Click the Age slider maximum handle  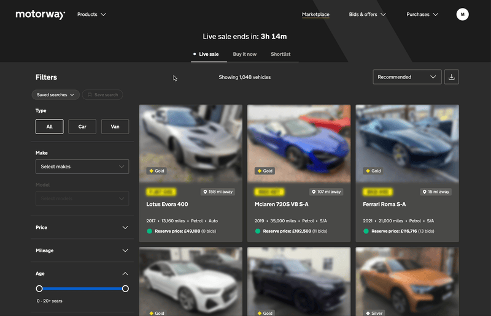pyautogui.click(x=125, y=288)
